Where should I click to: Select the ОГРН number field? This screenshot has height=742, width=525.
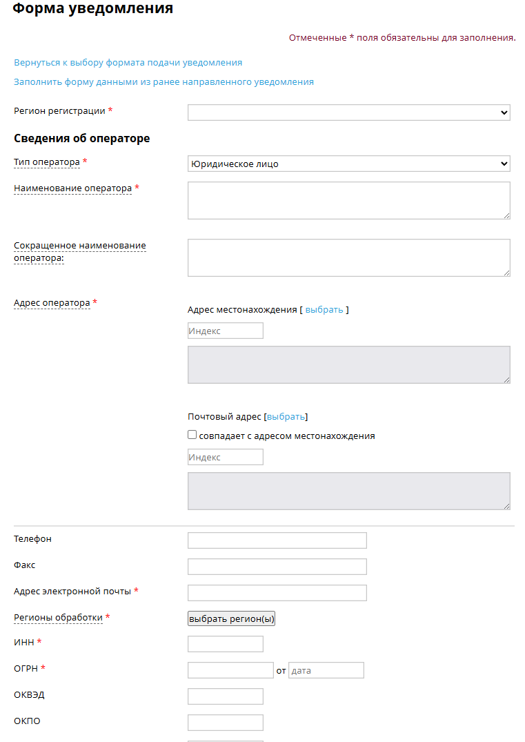230,670
